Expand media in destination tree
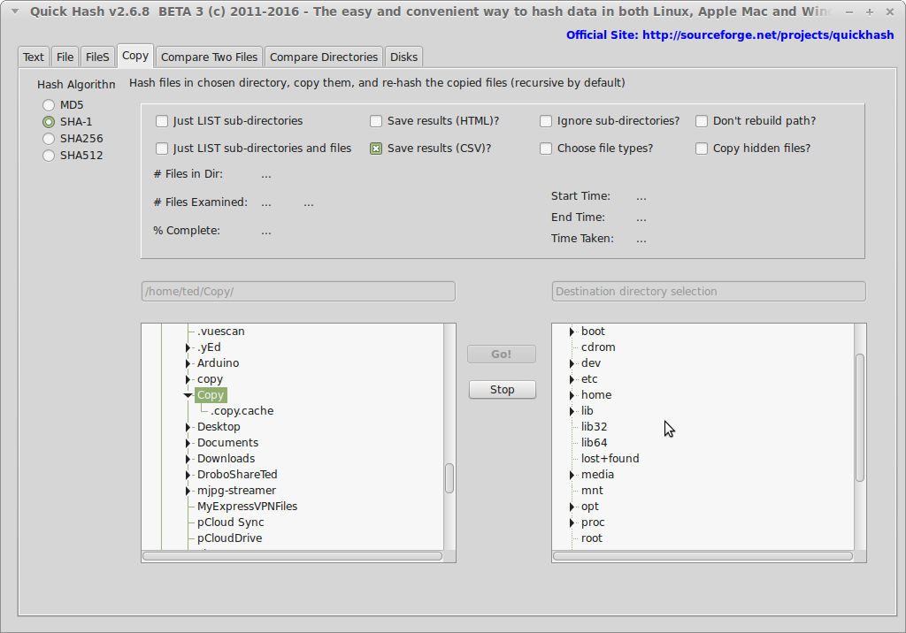Image resolution: width=906 pixels, height=633 pixels. click(572, 475)
